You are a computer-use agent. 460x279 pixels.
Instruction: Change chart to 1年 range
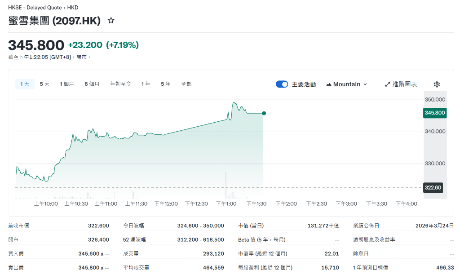pyautogui.click(x=146, y=84)
